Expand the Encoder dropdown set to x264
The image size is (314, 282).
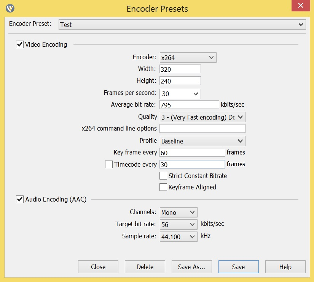click(188, 58)
